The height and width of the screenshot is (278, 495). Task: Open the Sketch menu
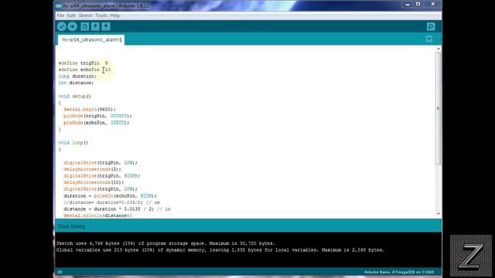pos(86,15)
